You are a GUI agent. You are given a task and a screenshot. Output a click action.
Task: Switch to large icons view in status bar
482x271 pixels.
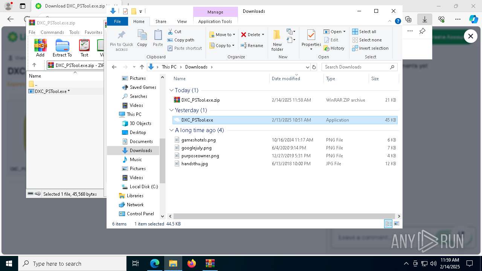(396, 224)
